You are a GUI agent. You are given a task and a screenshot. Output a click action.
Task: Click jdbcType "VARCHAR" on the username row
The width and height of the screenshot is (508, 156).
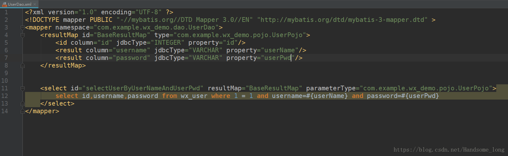[x=206, y=50]
